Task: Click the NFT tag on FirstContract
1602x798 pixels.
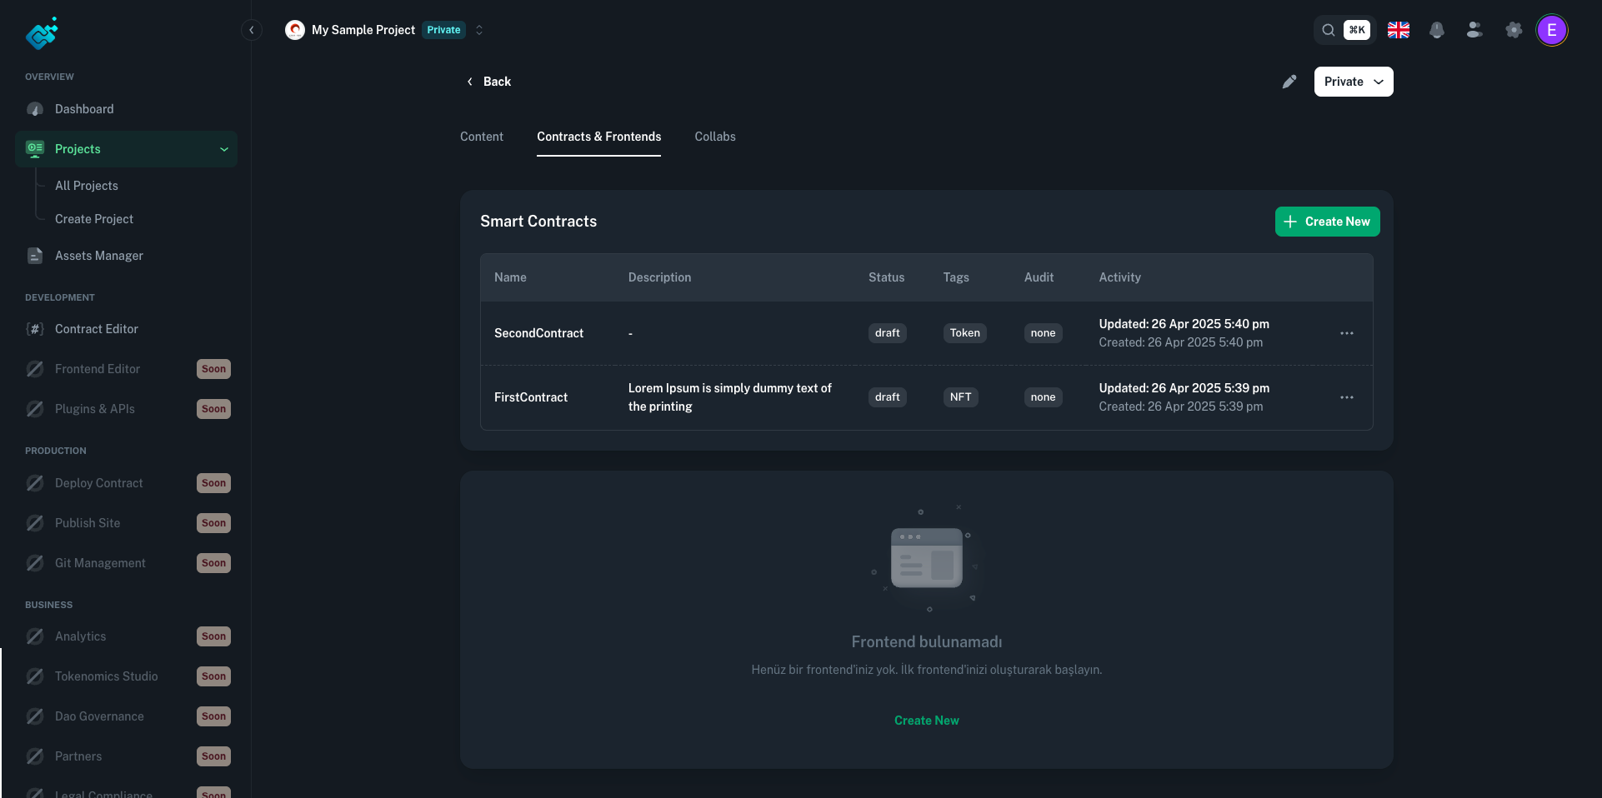Action: 960,397
